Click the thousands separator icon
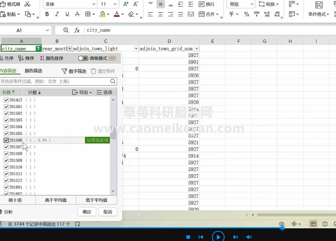This screenshot has width=336, height=241. pos(256,14)
